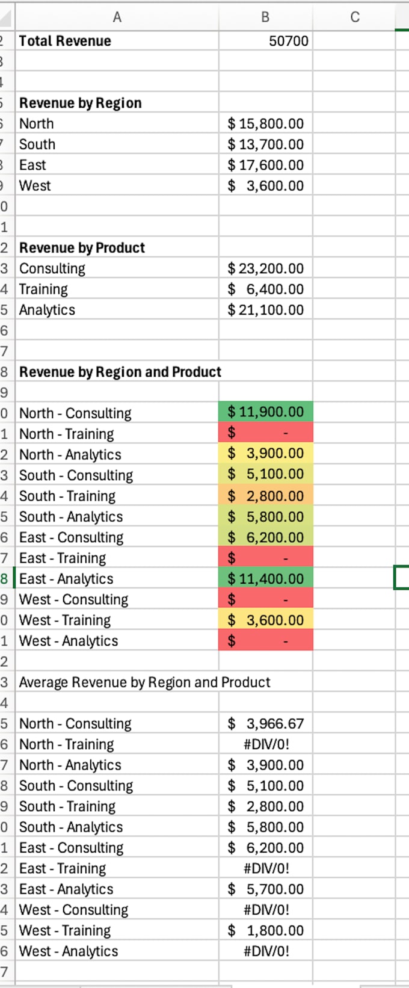Click the 'Revenue by Region and Product' heading

pyautogui.click(x=120, y=372)
